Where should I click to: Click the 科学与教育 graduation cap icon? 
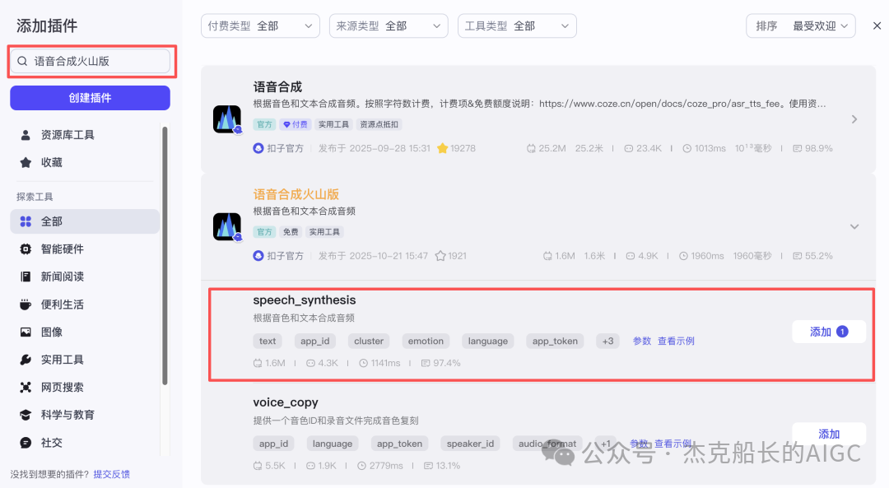click(x=26, y=415)
